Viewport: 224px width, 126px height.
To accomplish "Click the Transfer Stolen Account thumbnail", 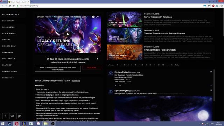I will [125, 36].
